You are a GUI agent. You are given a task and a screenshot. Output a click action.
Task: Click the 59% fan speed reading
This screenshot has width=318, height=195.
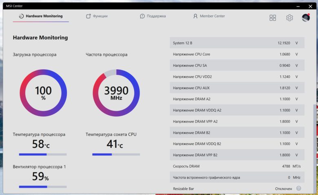click(x=40, y=176)
